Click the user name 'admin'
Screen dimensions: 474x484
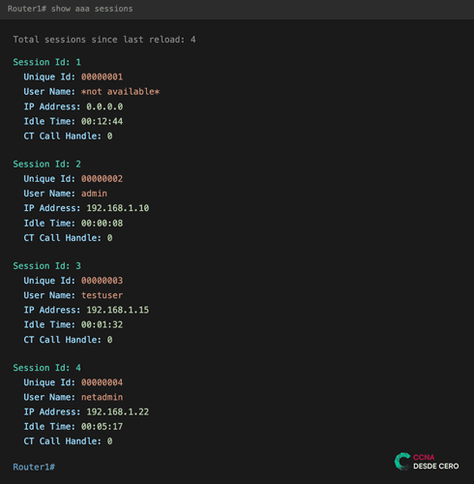pyautogui.click(x=94, y=194)
